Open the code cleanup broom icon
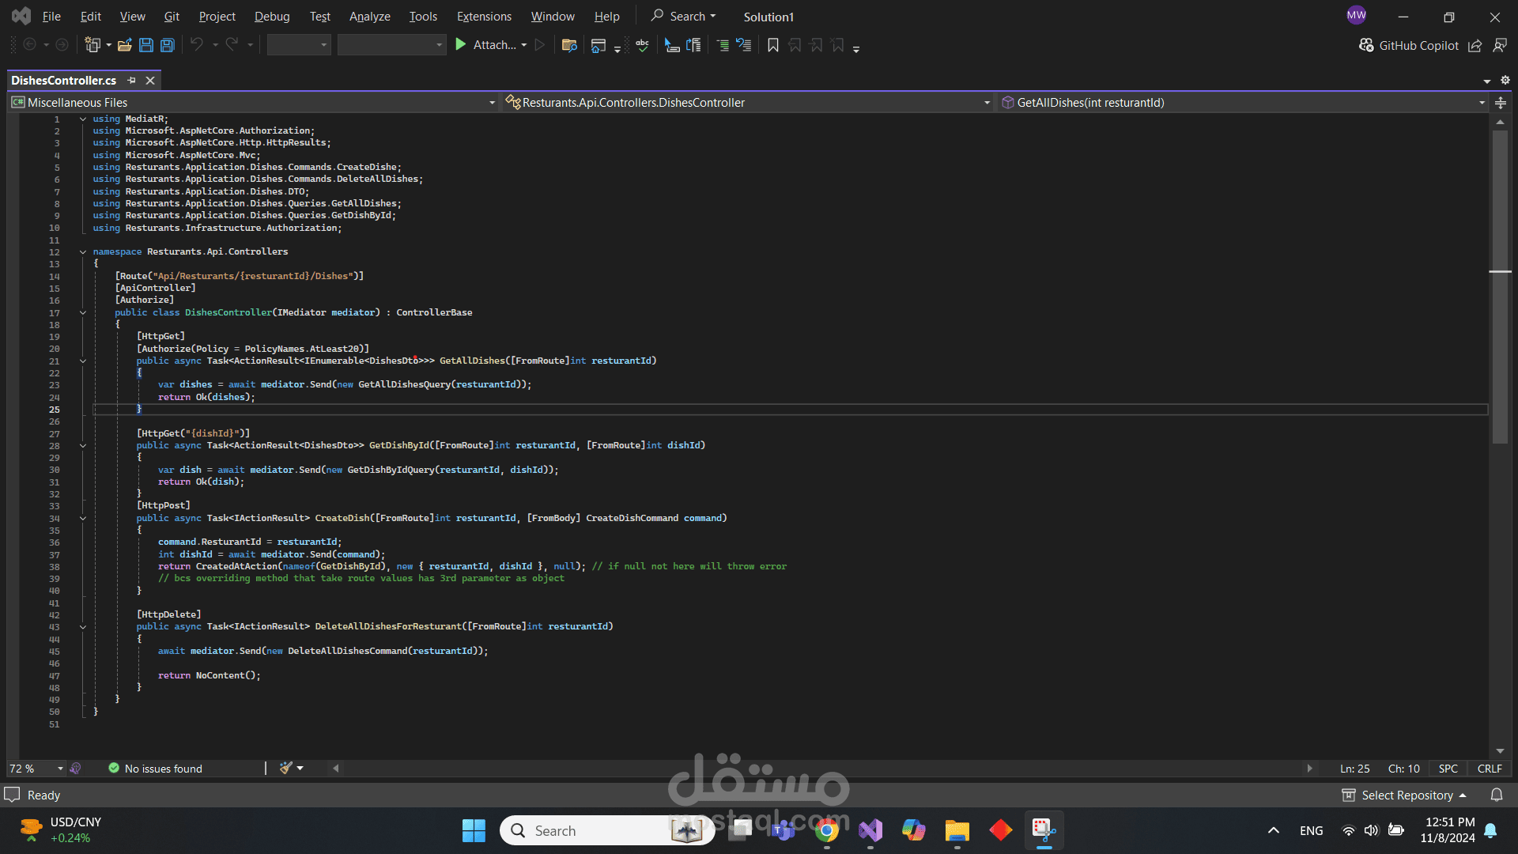 coord(286,768)
